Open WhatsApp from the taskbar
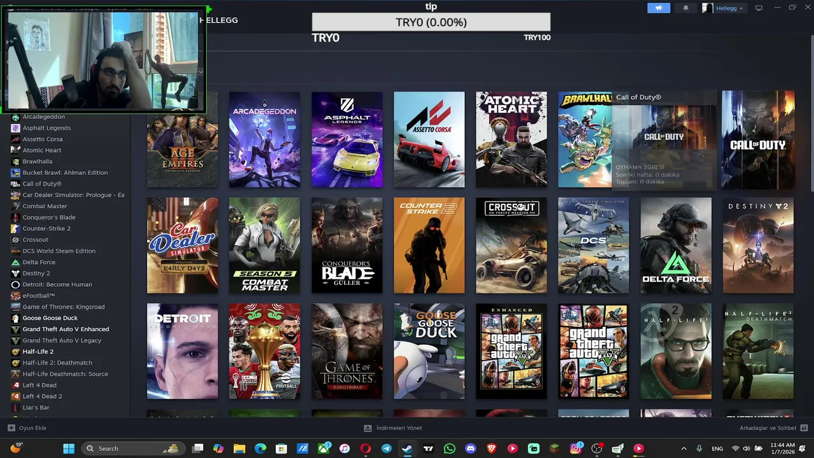 450,448
